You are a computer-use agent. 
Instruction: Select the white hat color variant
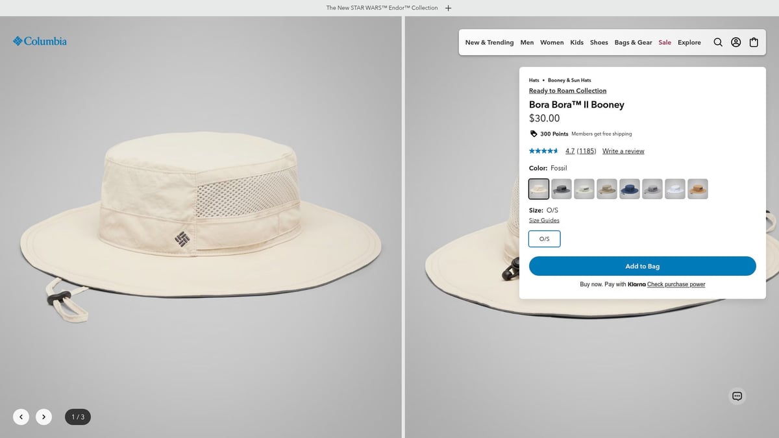coord(674,188)
